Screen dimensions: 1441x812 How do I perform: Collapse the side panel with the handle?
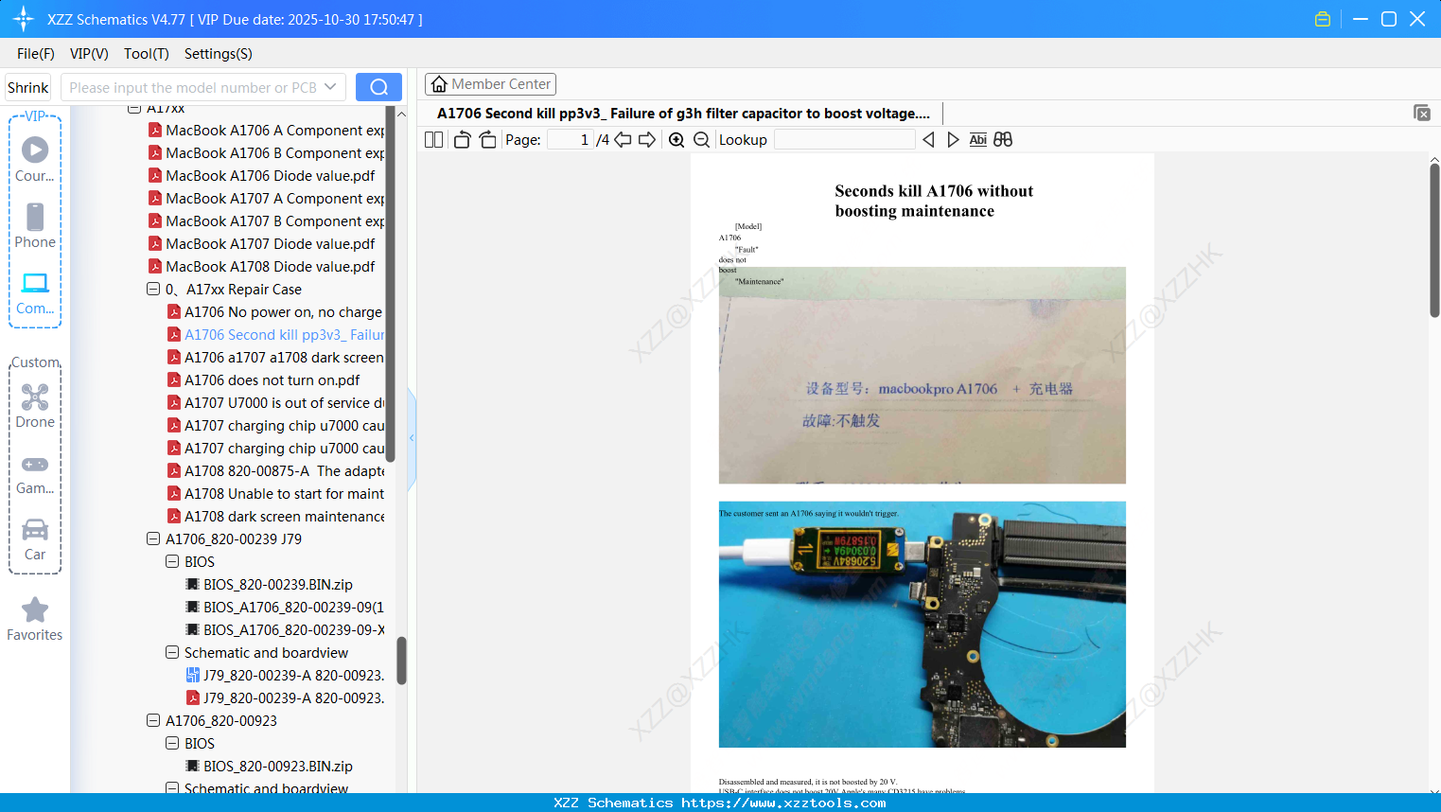412,437
